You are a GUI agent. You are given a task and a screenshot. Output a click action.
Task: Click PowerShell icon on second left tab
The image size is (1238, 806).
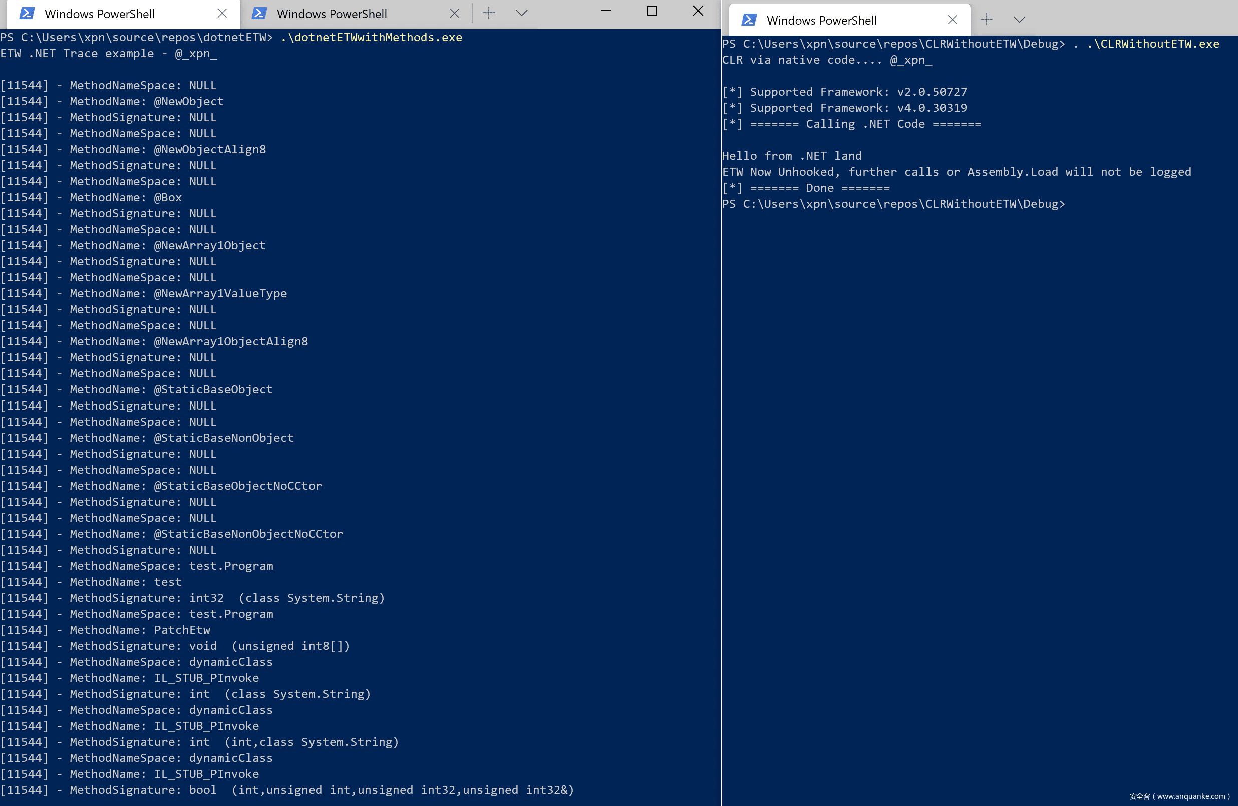click(259, 14)
